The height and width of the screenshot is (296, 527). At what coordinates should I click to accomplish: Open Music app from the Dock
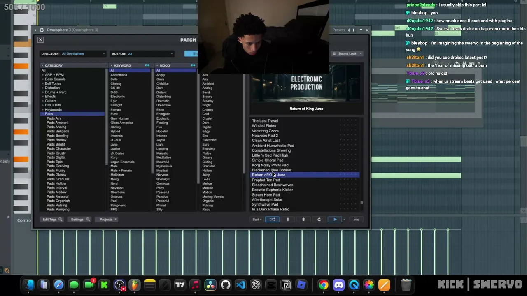[195, 285]
